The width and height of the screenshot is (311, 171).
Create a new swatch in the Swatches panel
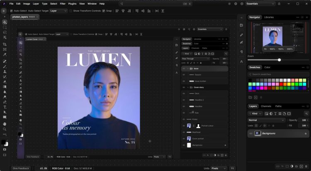256,97
